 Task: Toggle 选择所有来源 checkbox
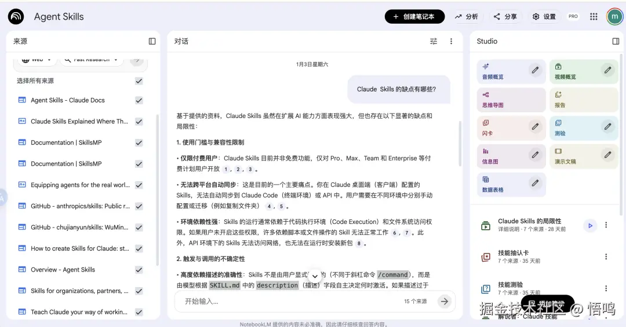139,81
